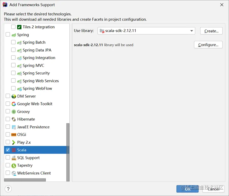Image resolution: width=229 pixels, height=196 pixels.
Task: Enable the Spring WebFlow checkbox
Action: [x=13, y=88]
